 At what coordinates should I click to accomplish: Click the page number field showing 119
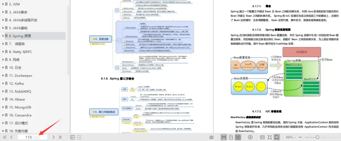click(33, 137)
